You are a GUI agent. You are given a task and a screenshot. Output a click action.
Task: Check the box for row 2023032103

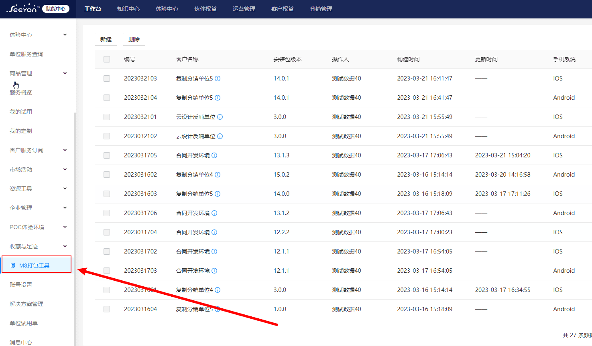107,78
